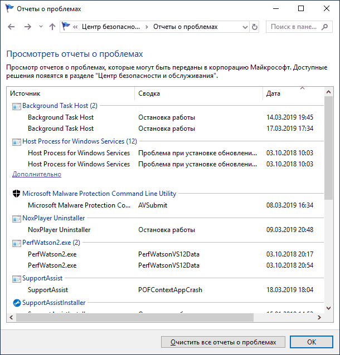
Task: Go forward with the right arrow button
Action: pos(28,27)
